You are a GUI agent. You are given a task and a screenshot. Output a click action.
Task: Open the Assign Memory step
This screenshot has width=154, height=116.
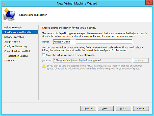tap(12, 42)
